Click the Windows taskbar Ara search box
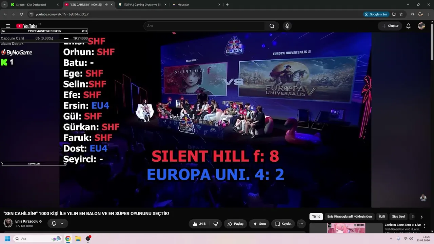Image resolution: width=434 pixels, height=244 pixels. point(38,239)
